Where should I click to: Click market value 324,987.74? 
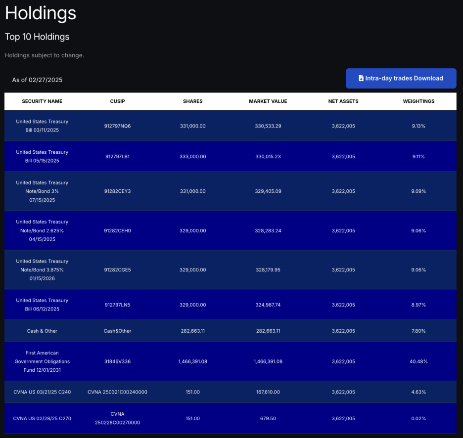[268, 305]
